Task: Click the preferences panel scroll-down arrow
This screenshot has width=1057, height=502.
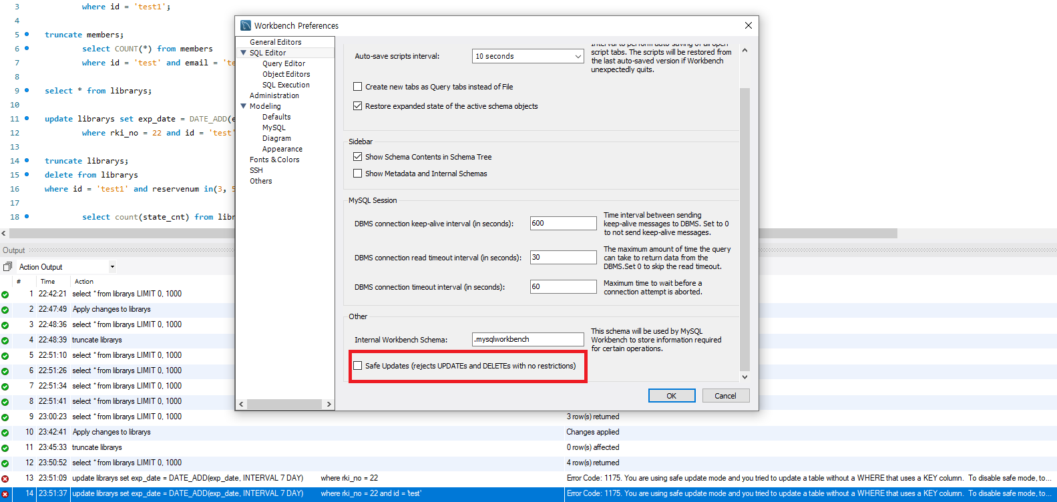Action: [745, 377]
